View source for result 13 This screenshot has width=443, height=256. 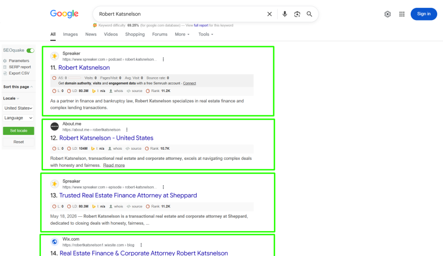pyautogui.click(x=135, y=206)
